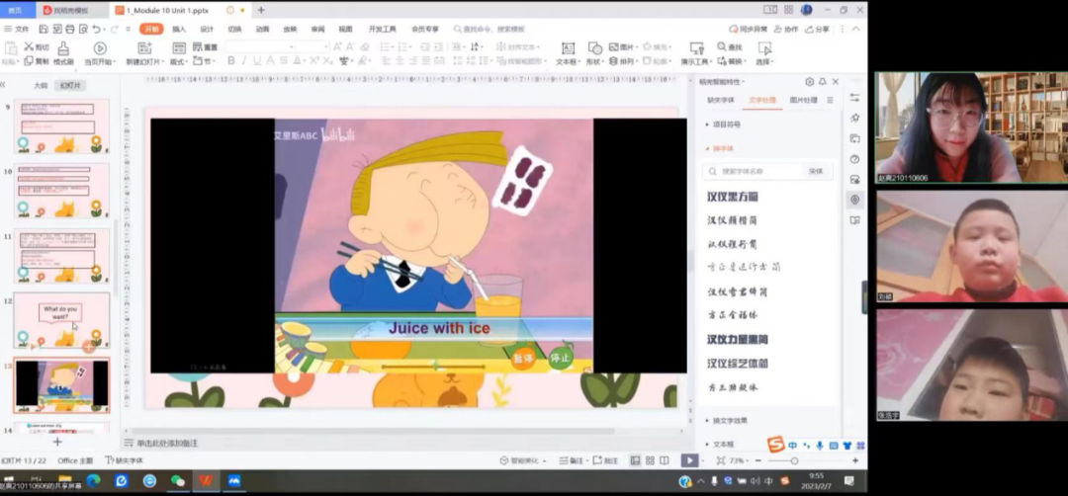The height and width of the screenshot is (496, 1068).
Task: Apply the 汉仪黑方简 font from list
Action: point(732,197)
